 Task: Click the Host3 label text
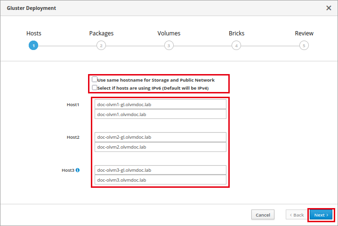(68, 170)
